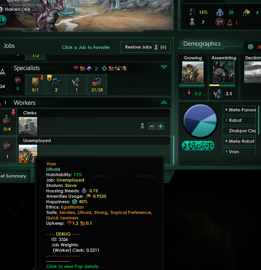Toggle the Vran species legend entry
This screenshot has height=270, width=261.
239,152
